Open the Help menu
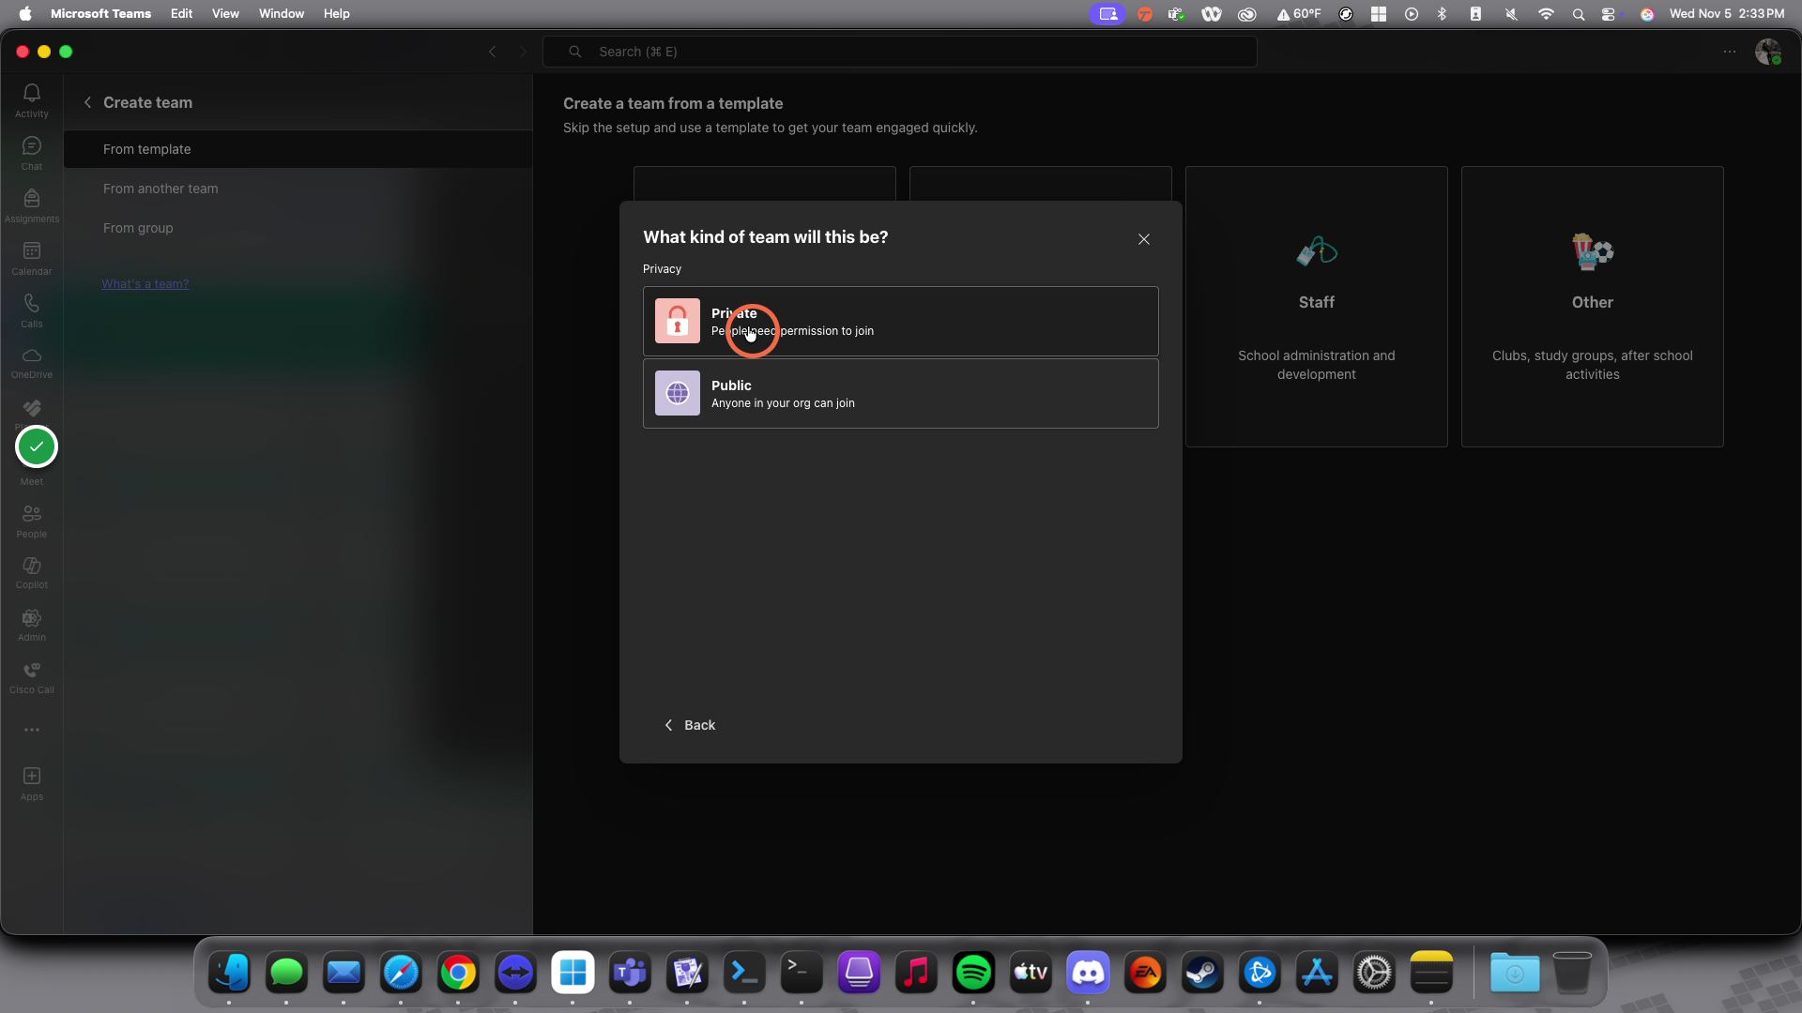Image resolution: width=1802 pixels, height=1013 pixels. 336,13
